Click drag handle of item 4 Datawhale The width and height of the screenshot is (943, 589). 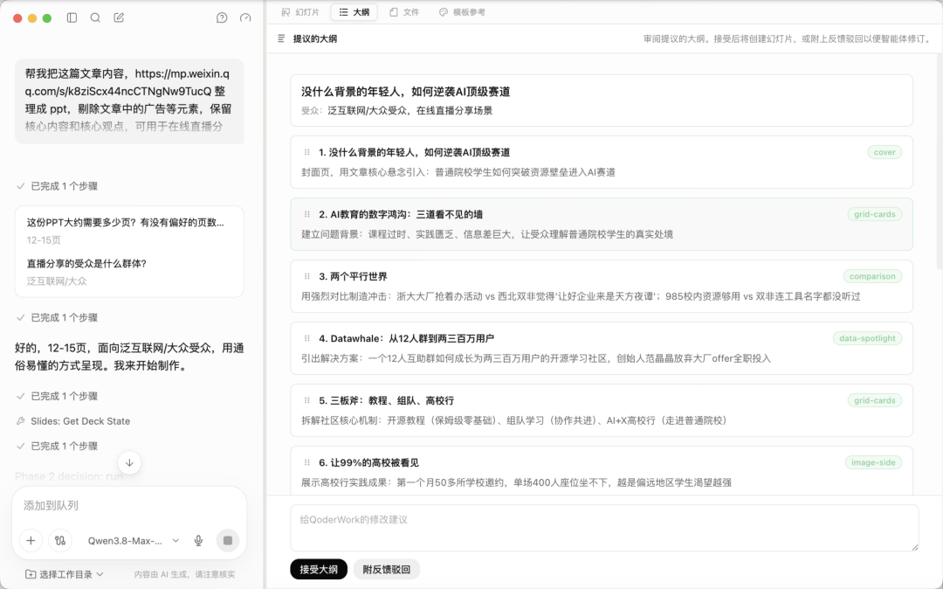tap(306, 338)
